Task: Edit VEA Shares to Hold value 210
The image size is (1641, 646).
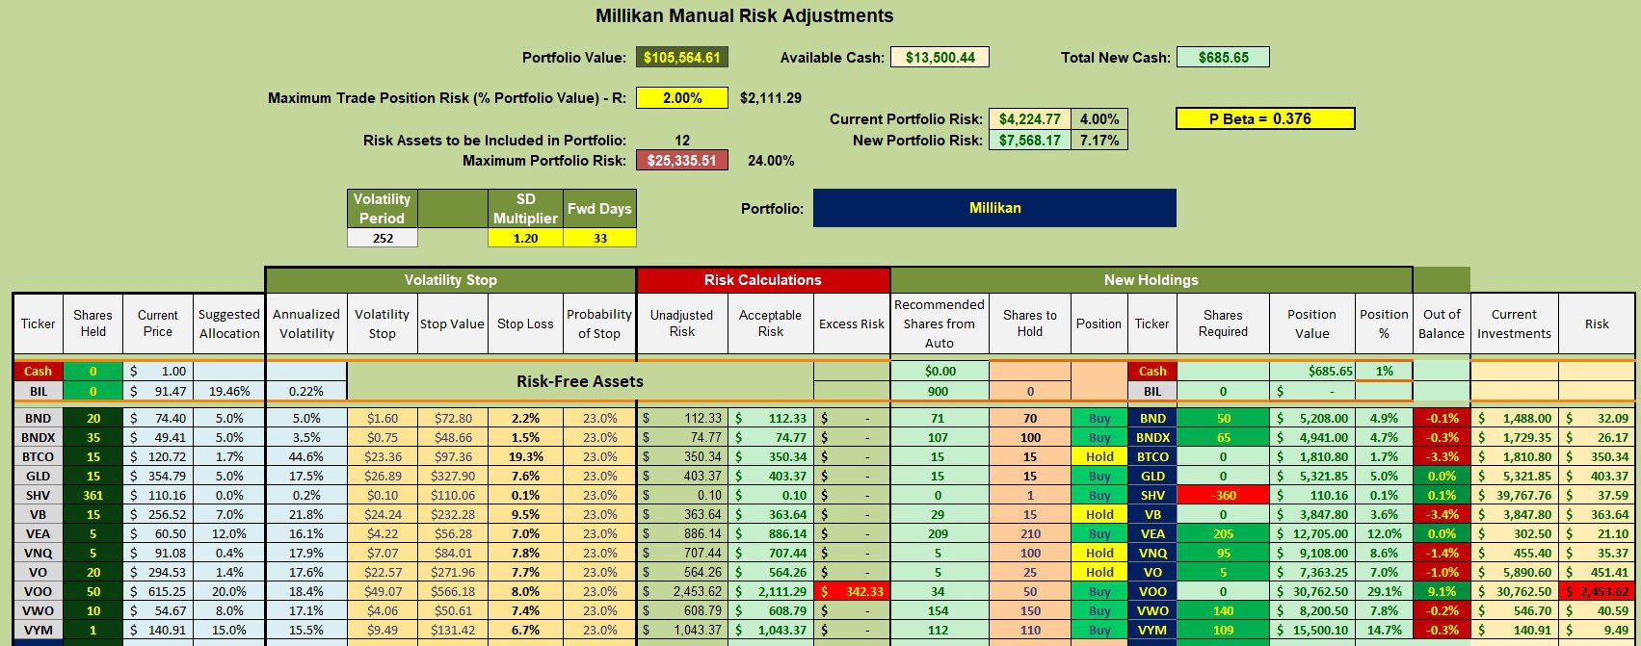Action: coord(1030,533)
